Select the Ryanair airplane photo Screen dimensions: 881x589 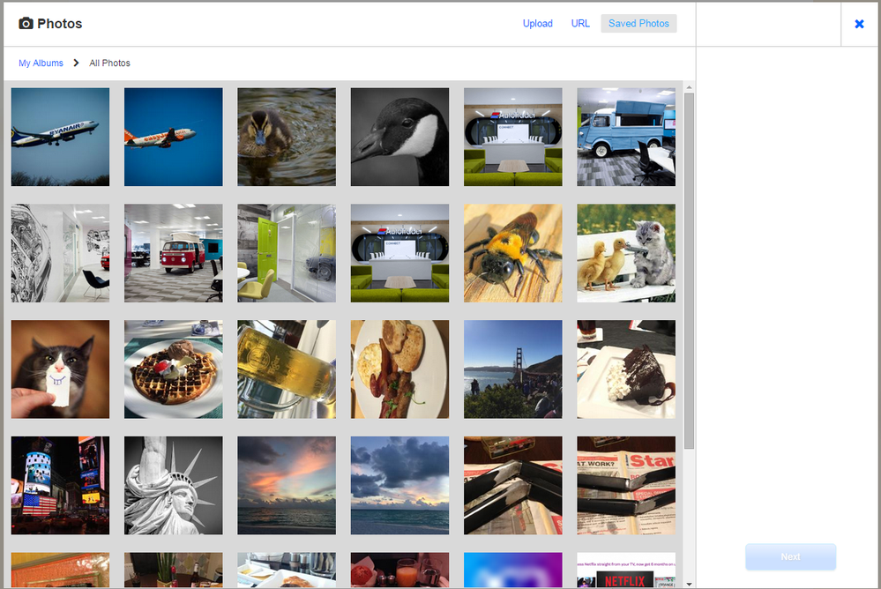coord(60,137)
